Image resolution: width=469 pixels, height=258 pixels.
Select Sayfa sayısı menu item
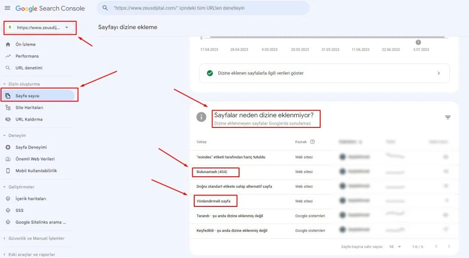coord(38,96)
